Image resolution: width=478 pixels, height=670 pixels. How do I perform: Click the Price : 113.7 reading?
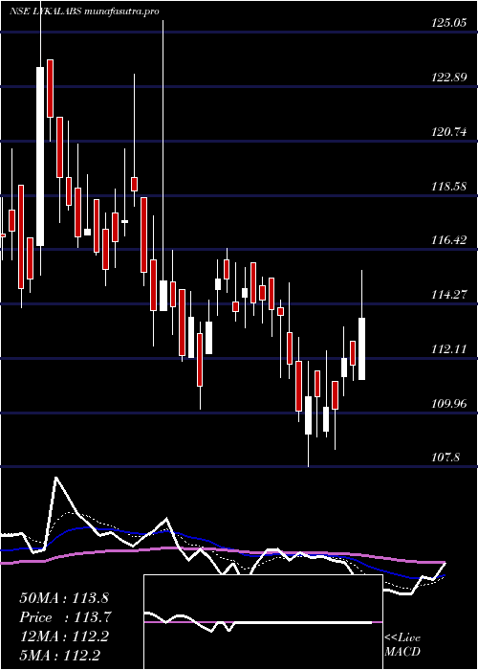[x=65, y=617]
